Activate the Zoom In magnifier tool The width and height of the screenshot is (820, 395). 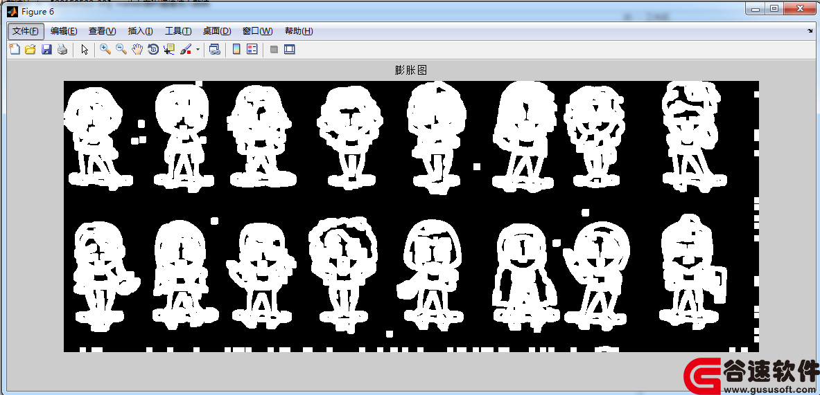(x=105, y=50)
